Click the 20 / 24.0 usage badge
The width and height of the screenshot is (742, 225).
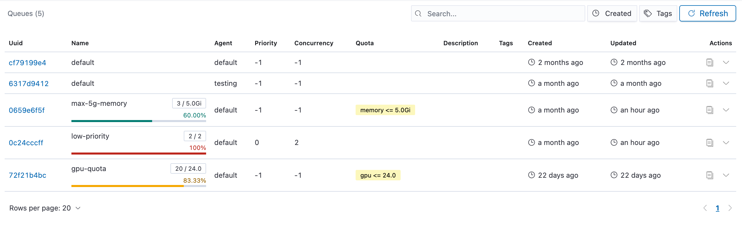coord(188,168)
